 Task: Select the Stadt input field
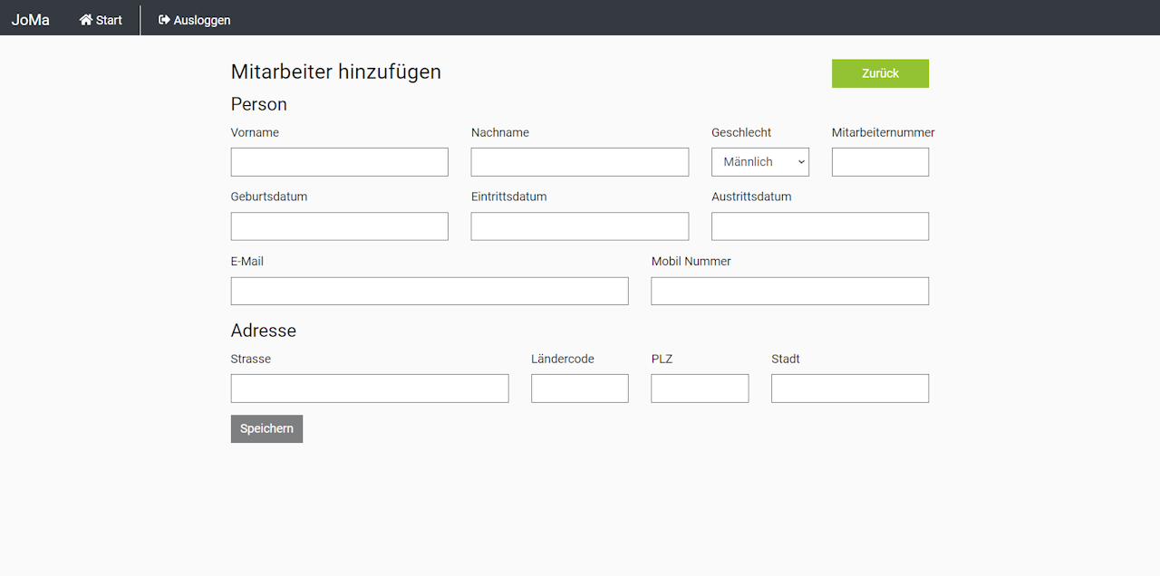849,389
